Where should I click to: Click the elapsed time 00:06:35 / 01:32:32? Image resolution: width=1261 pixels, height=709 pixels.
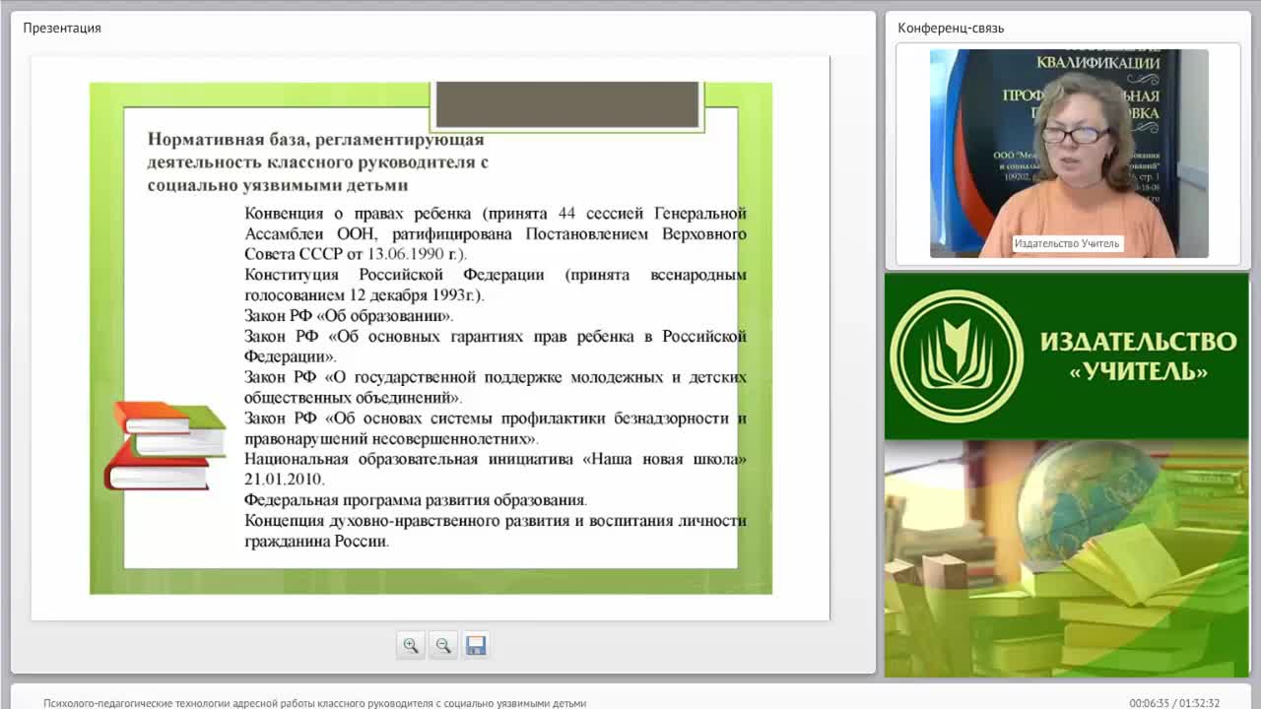1174,703
